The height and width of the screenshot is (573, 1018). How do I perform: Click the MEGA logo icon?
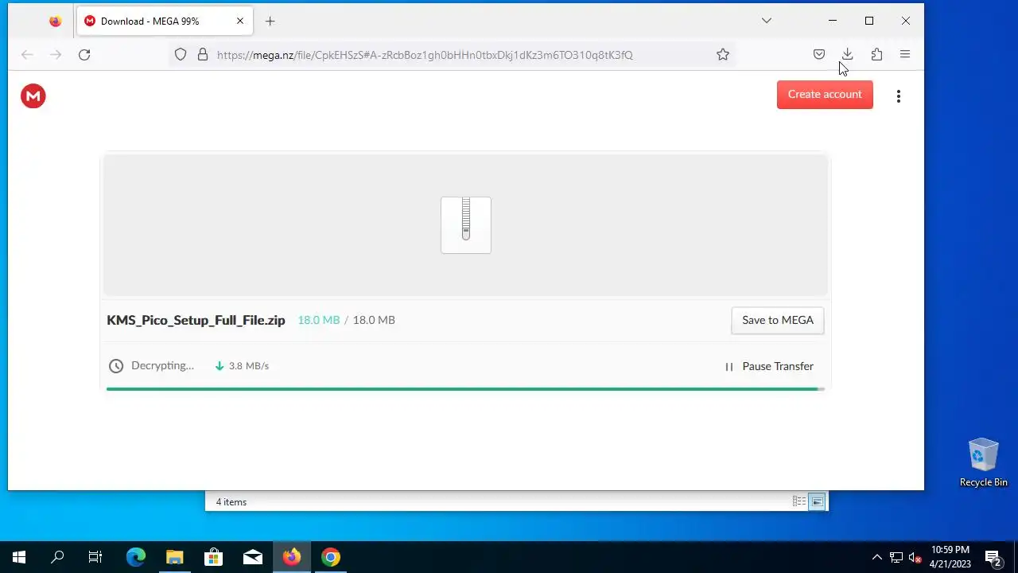pos(33,96)
